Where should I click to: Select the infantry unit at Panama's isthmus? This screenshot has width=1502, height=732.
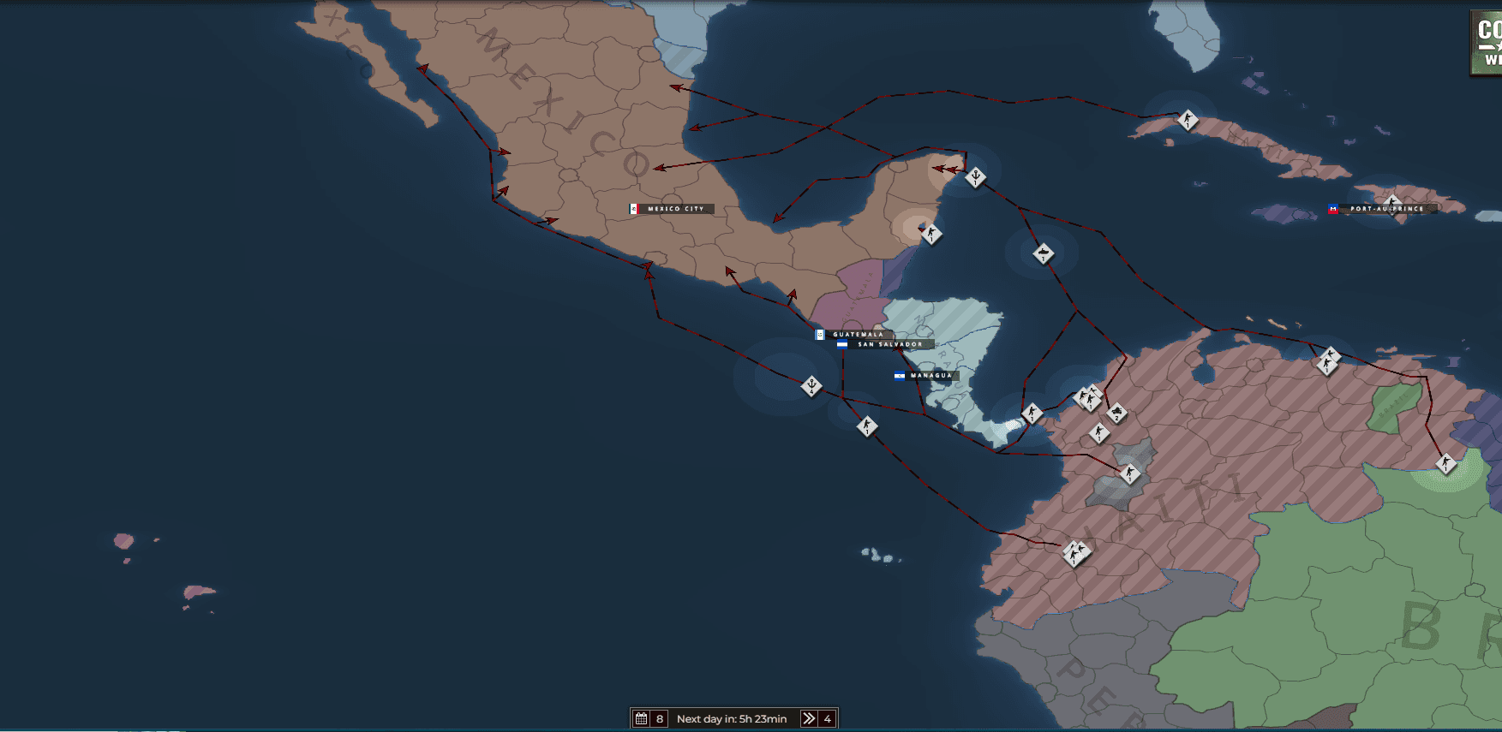pos(1032,414)
